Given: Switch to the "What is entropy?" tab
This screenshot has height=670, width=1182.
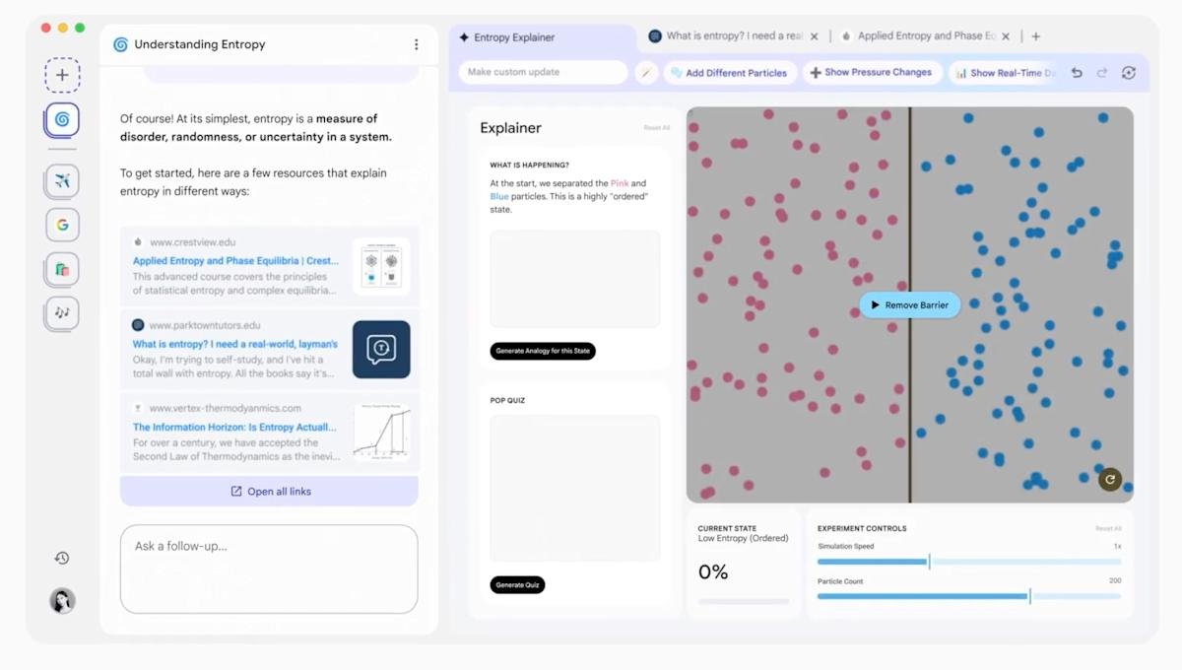Looking at the screenshot, I should (734, 35).
